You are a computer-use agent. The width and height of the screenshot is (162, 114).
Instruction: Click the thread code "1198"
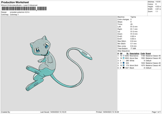point(143,56)
